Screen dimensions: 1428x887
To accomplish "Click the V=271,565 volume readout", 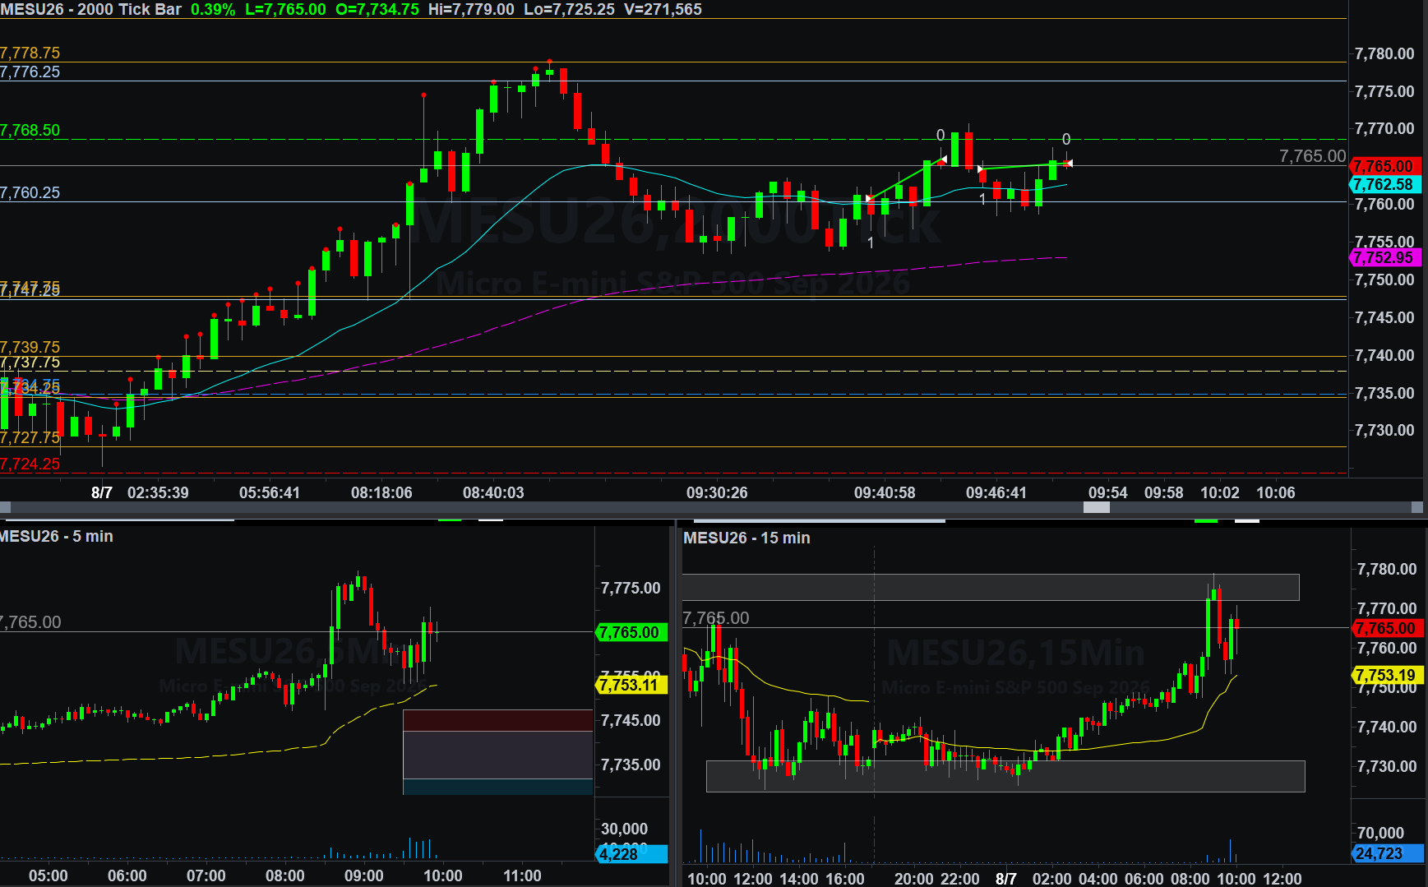I will tap(663, 9).
